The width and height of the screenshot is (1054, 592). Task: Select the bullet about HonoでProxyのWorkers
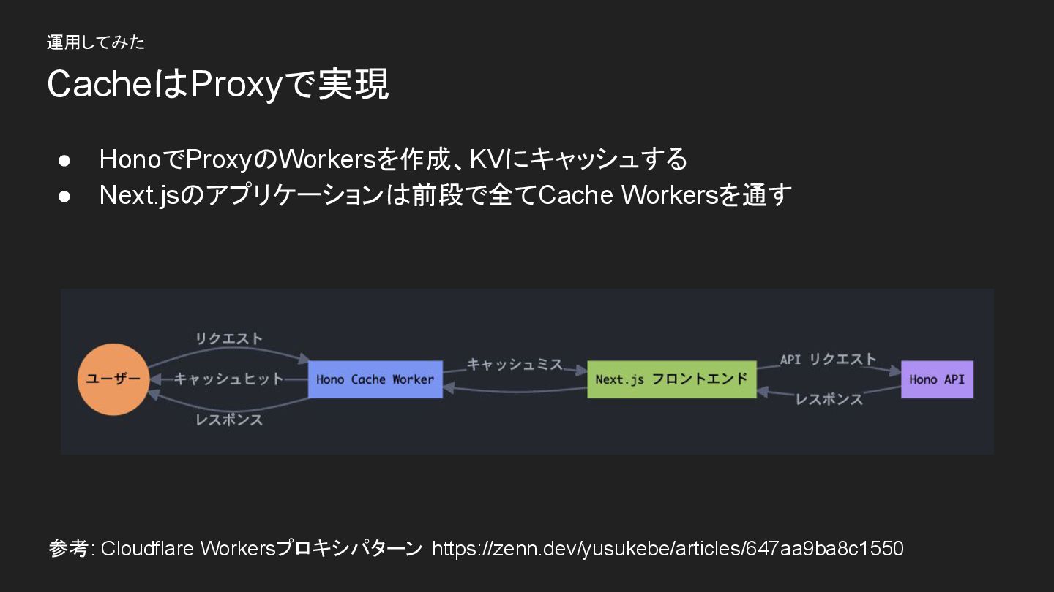pos(394,159)
